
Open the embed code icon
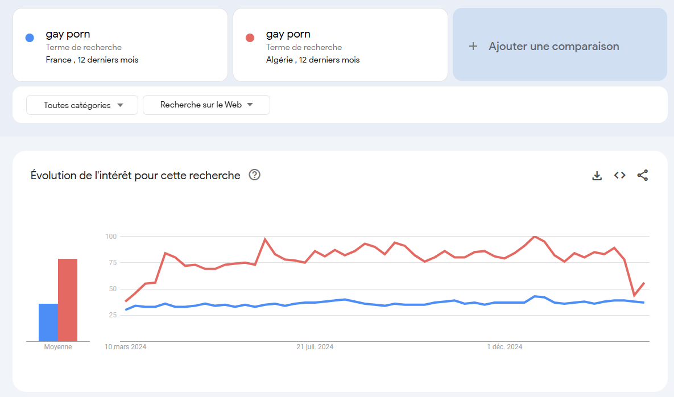click(x=619, y=175)
